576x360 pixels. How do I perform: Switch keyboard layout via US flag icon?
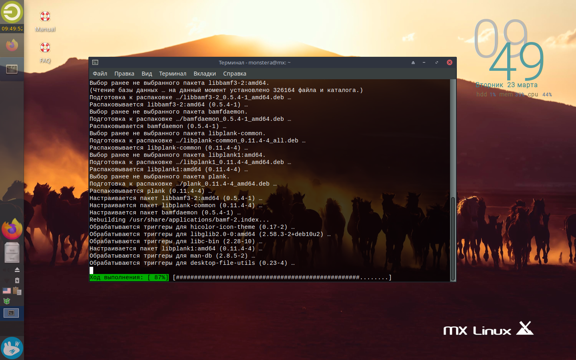click(x=7, y=291)
